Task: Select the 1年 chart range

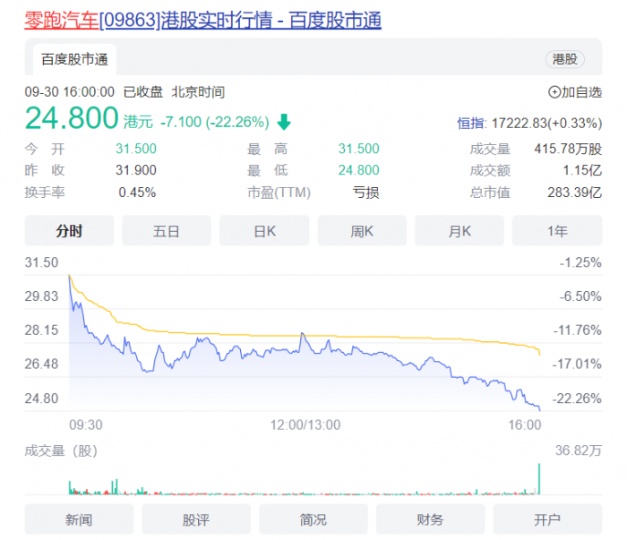Action: pyautogui.click(x=557, y=231)
